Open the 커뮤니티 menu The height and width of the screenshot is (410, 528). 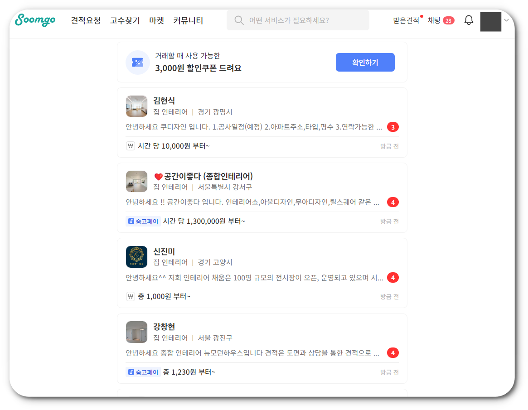tap(188, 20)
